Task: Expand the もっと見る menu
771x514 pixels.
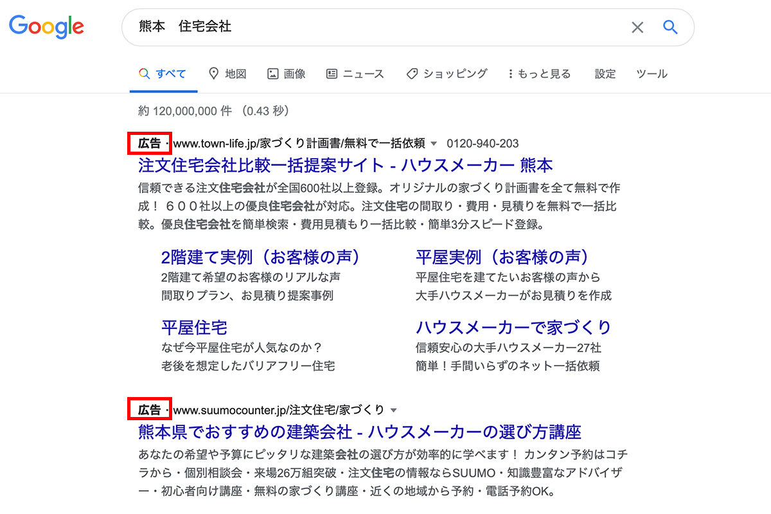Action: (x=540, y=74)
